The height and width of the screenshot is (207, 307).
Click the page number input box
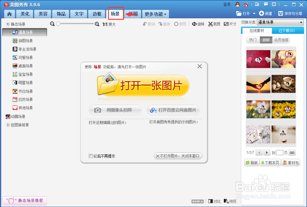(x=280, y=153)
